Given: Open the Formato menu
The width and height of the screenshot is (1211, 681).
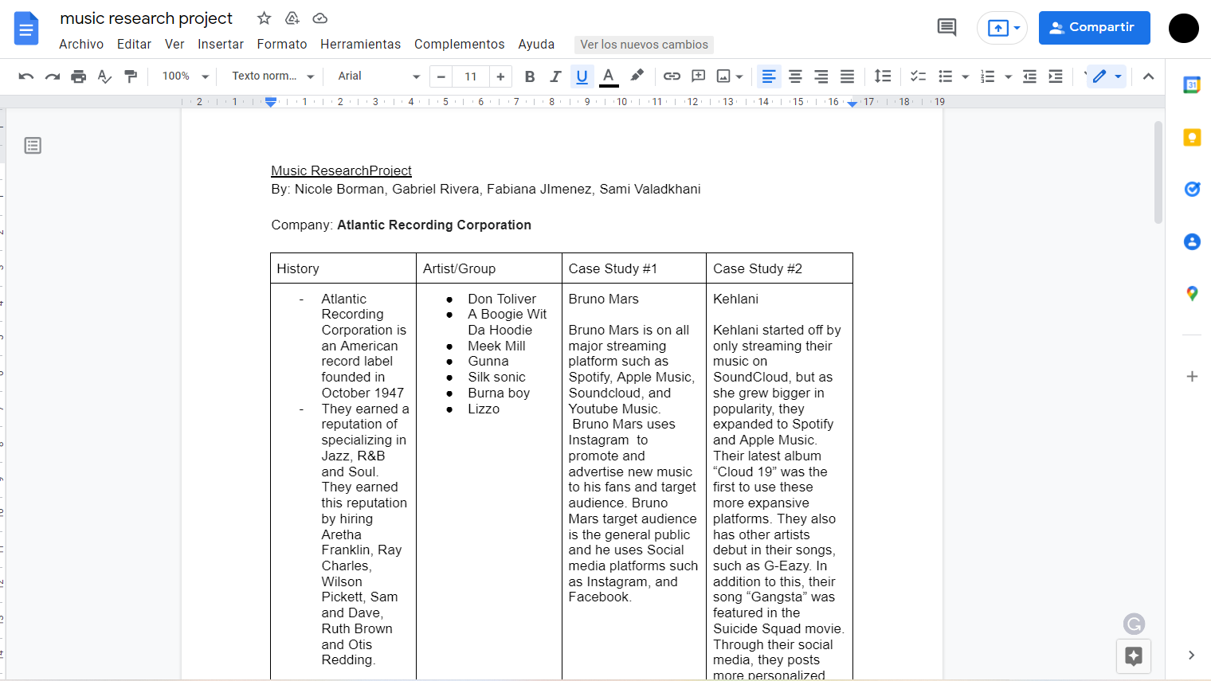Looking at the screenshot, I should [282, 45].
